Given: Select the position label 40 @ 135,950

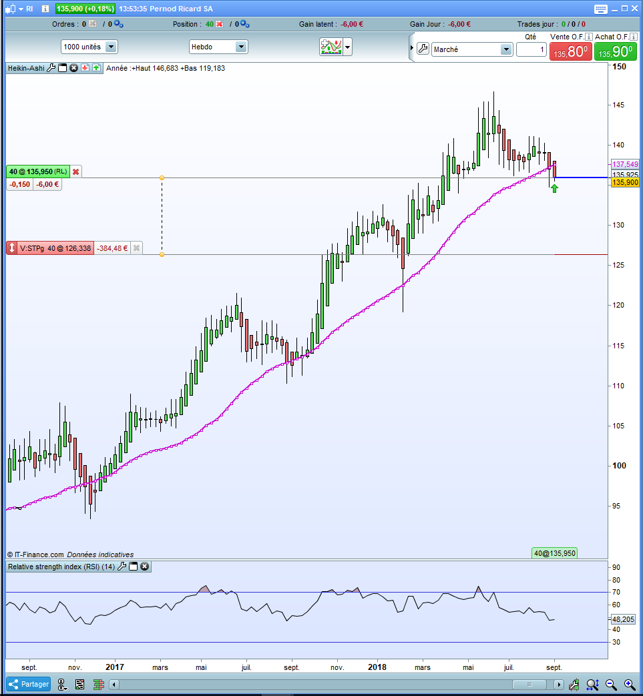Looking at the screenshot, I should click(x=38, y=171).
